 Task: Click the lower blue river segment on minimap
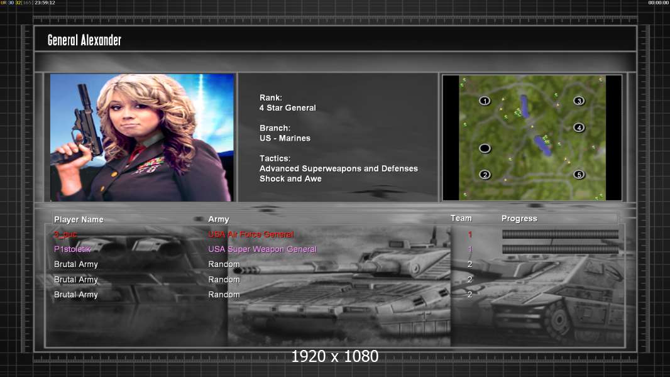tap(542, 145)
